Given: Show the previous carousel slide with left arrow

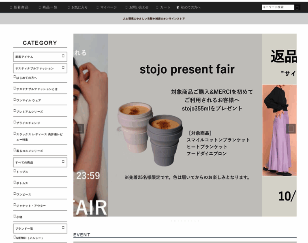Looking at the screenshot, I should tap(80, 129).
